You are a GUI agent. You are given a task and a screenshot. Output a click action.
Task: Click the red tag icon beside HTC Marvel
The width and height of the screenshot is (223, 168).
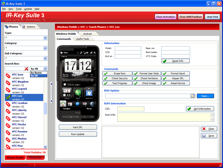(8, 119)
